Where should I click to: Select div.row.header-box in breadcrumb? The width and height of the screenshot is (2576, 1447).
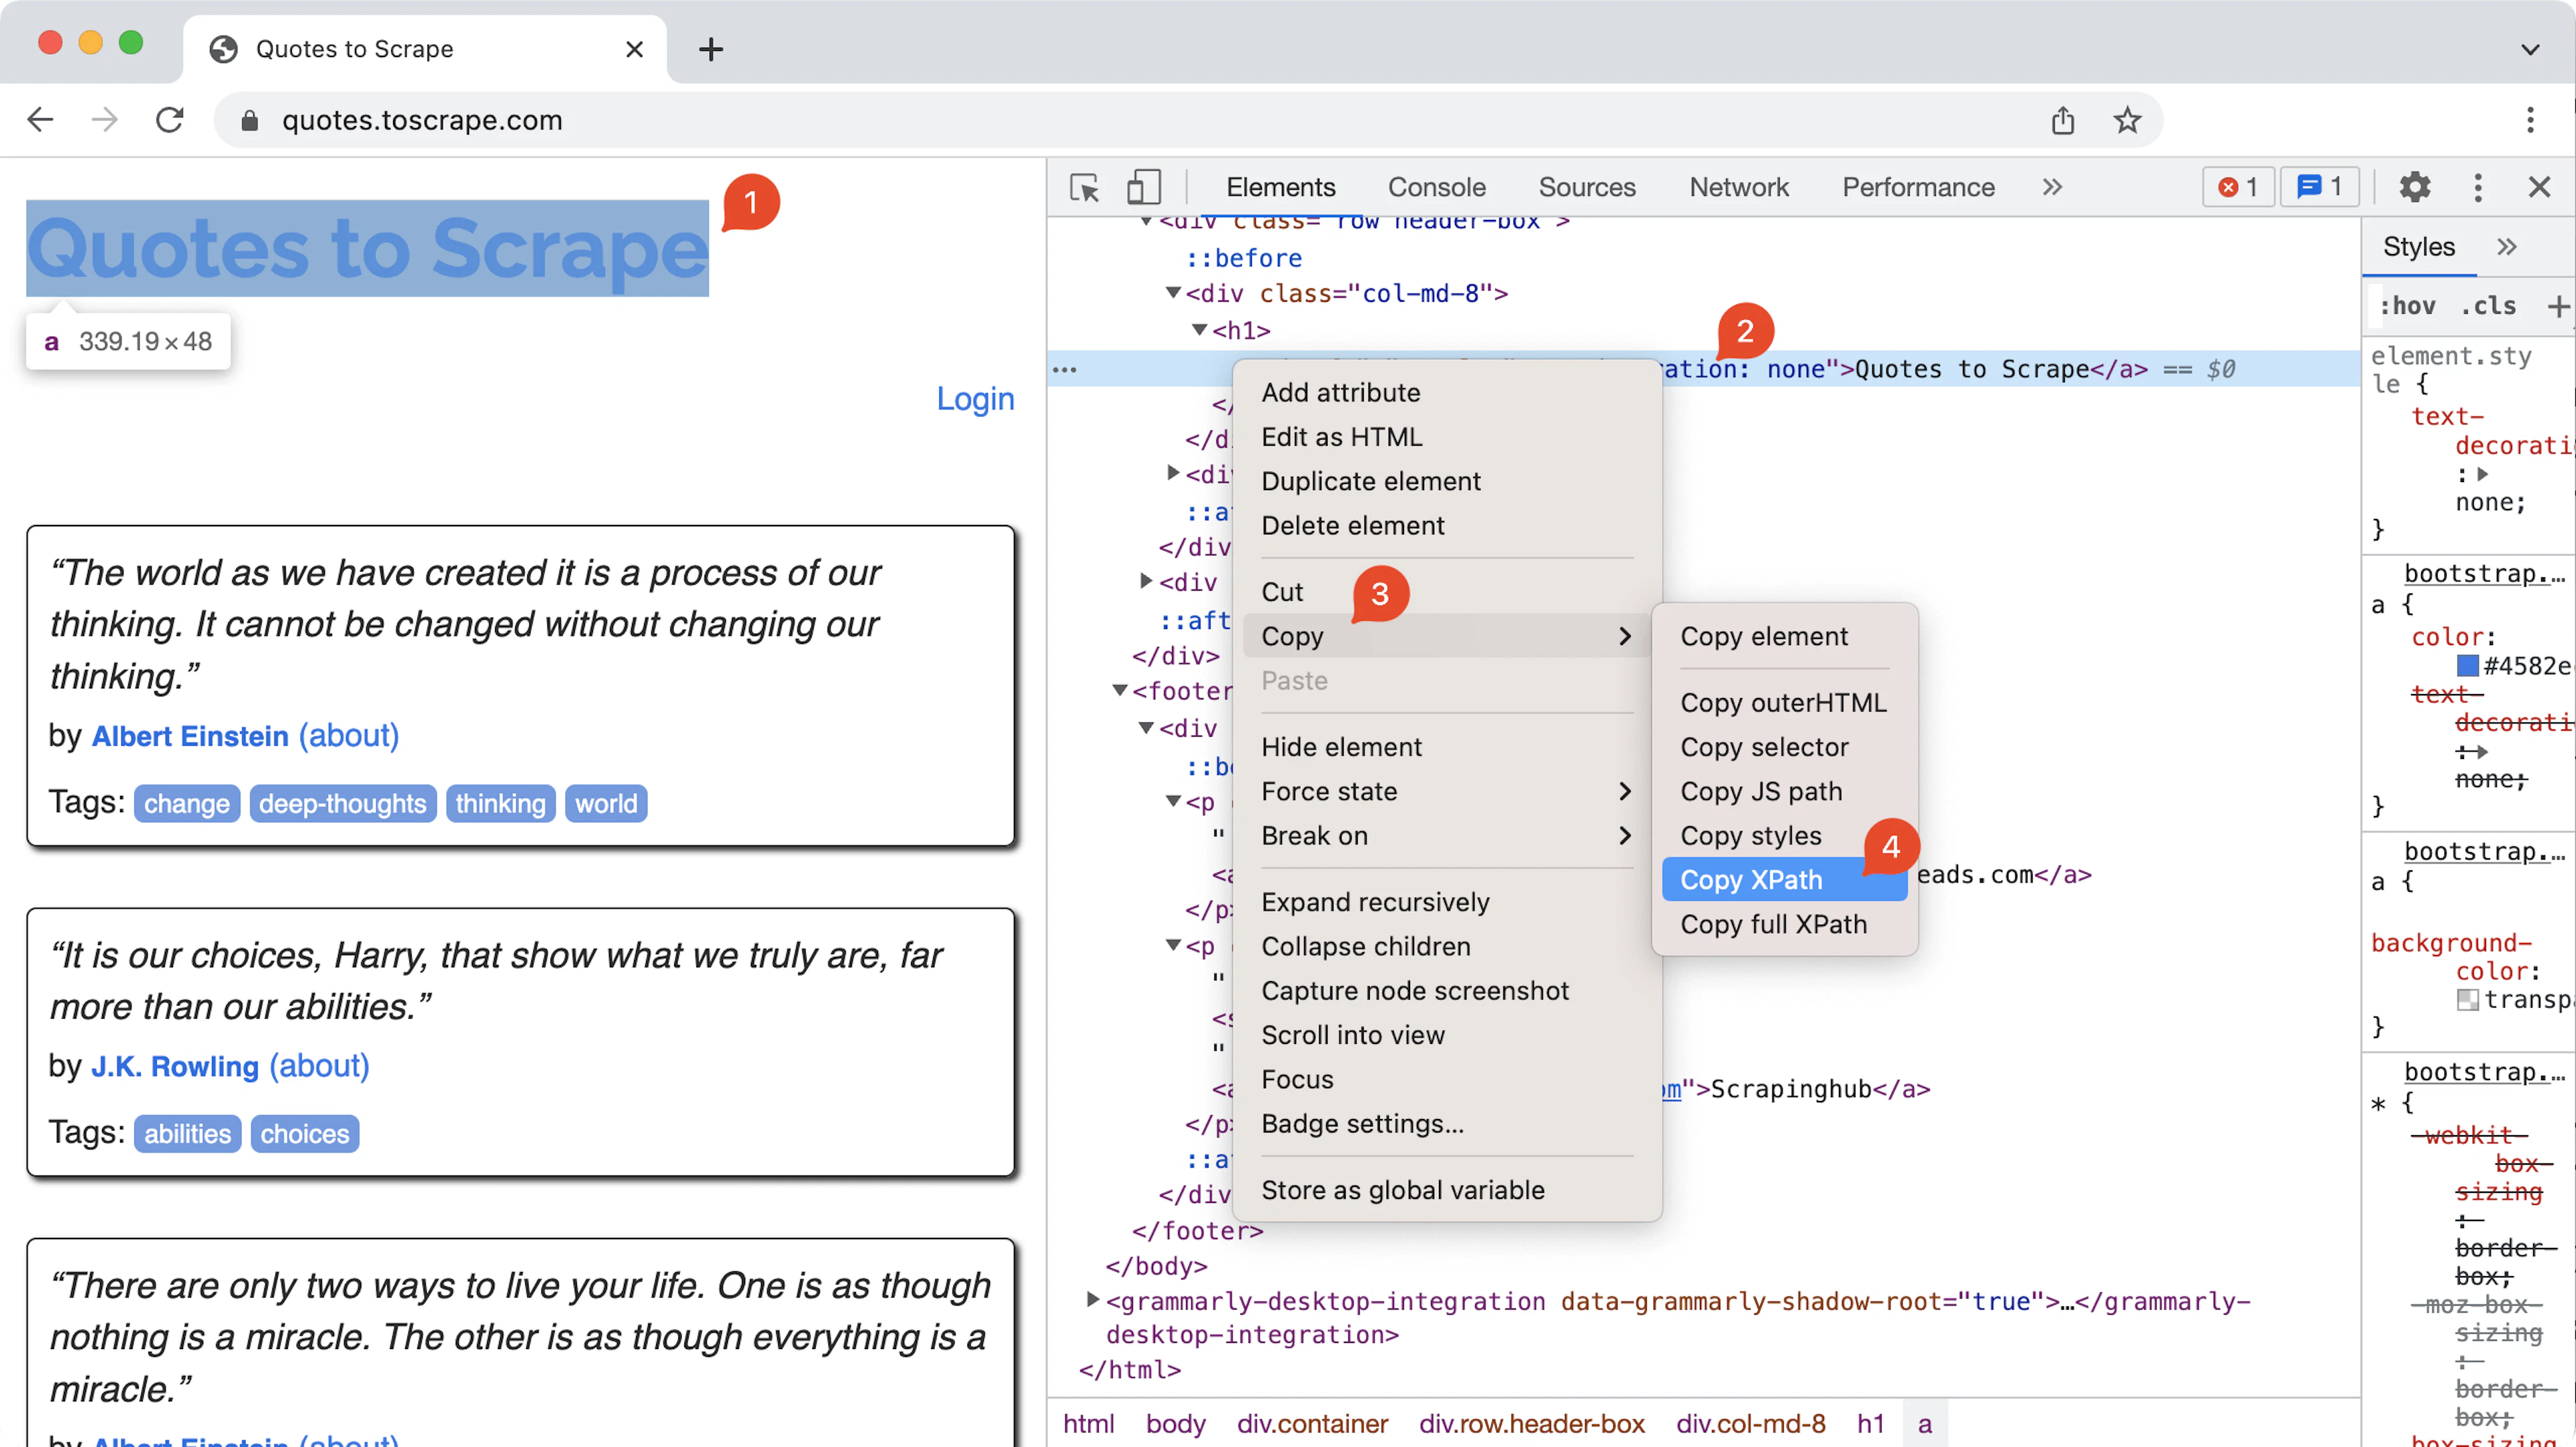point(1531,1423)
